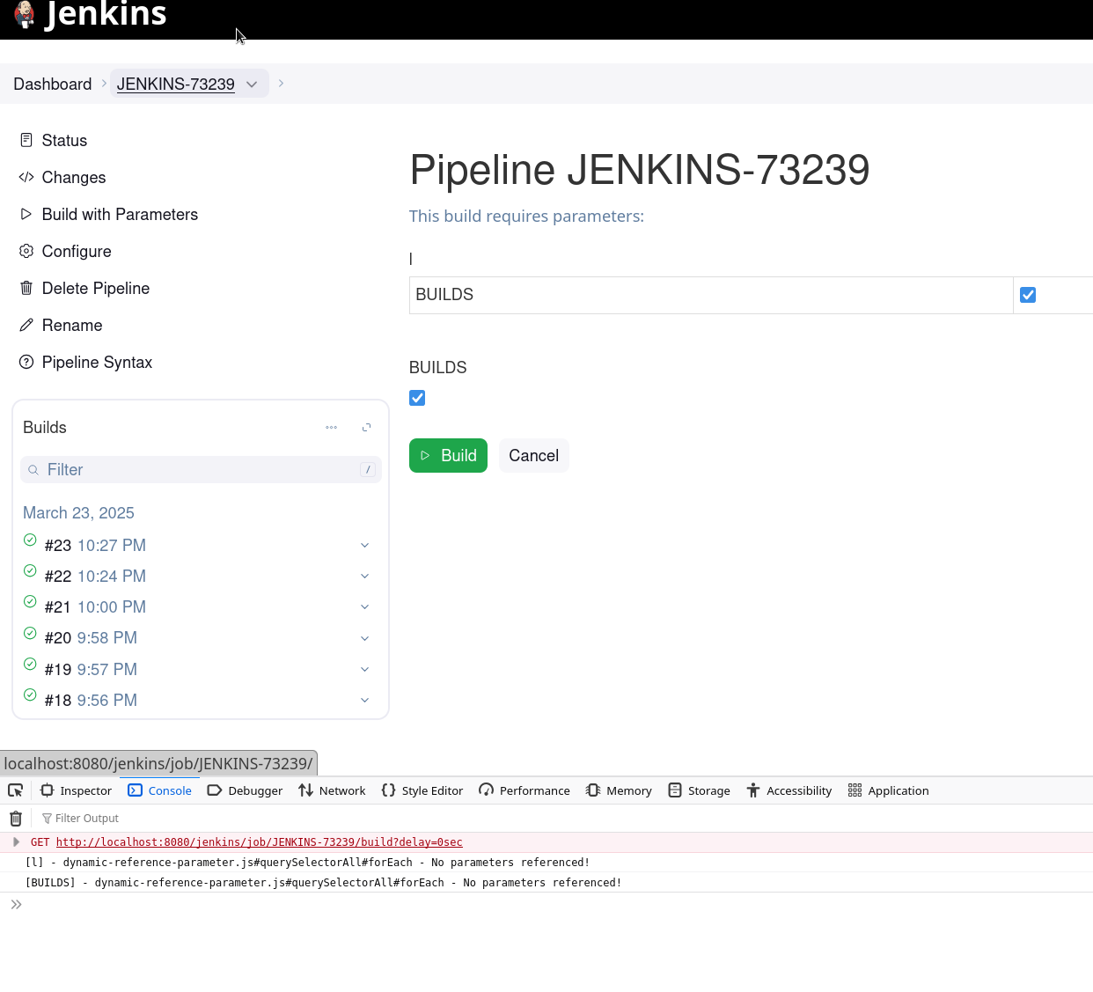Expand the failed GET request console entry
Screen dimensions: 1093x992
pyautogui.click(x=16, y=842)
